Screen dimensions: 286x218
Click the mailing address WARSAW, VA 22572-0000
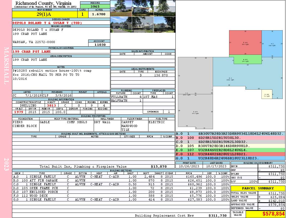pyautogui.click(x=34, y=42)
